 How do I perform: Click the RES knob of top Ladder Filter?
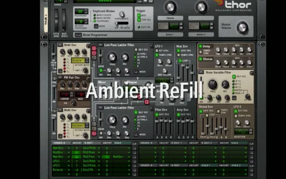pos(125,57)
